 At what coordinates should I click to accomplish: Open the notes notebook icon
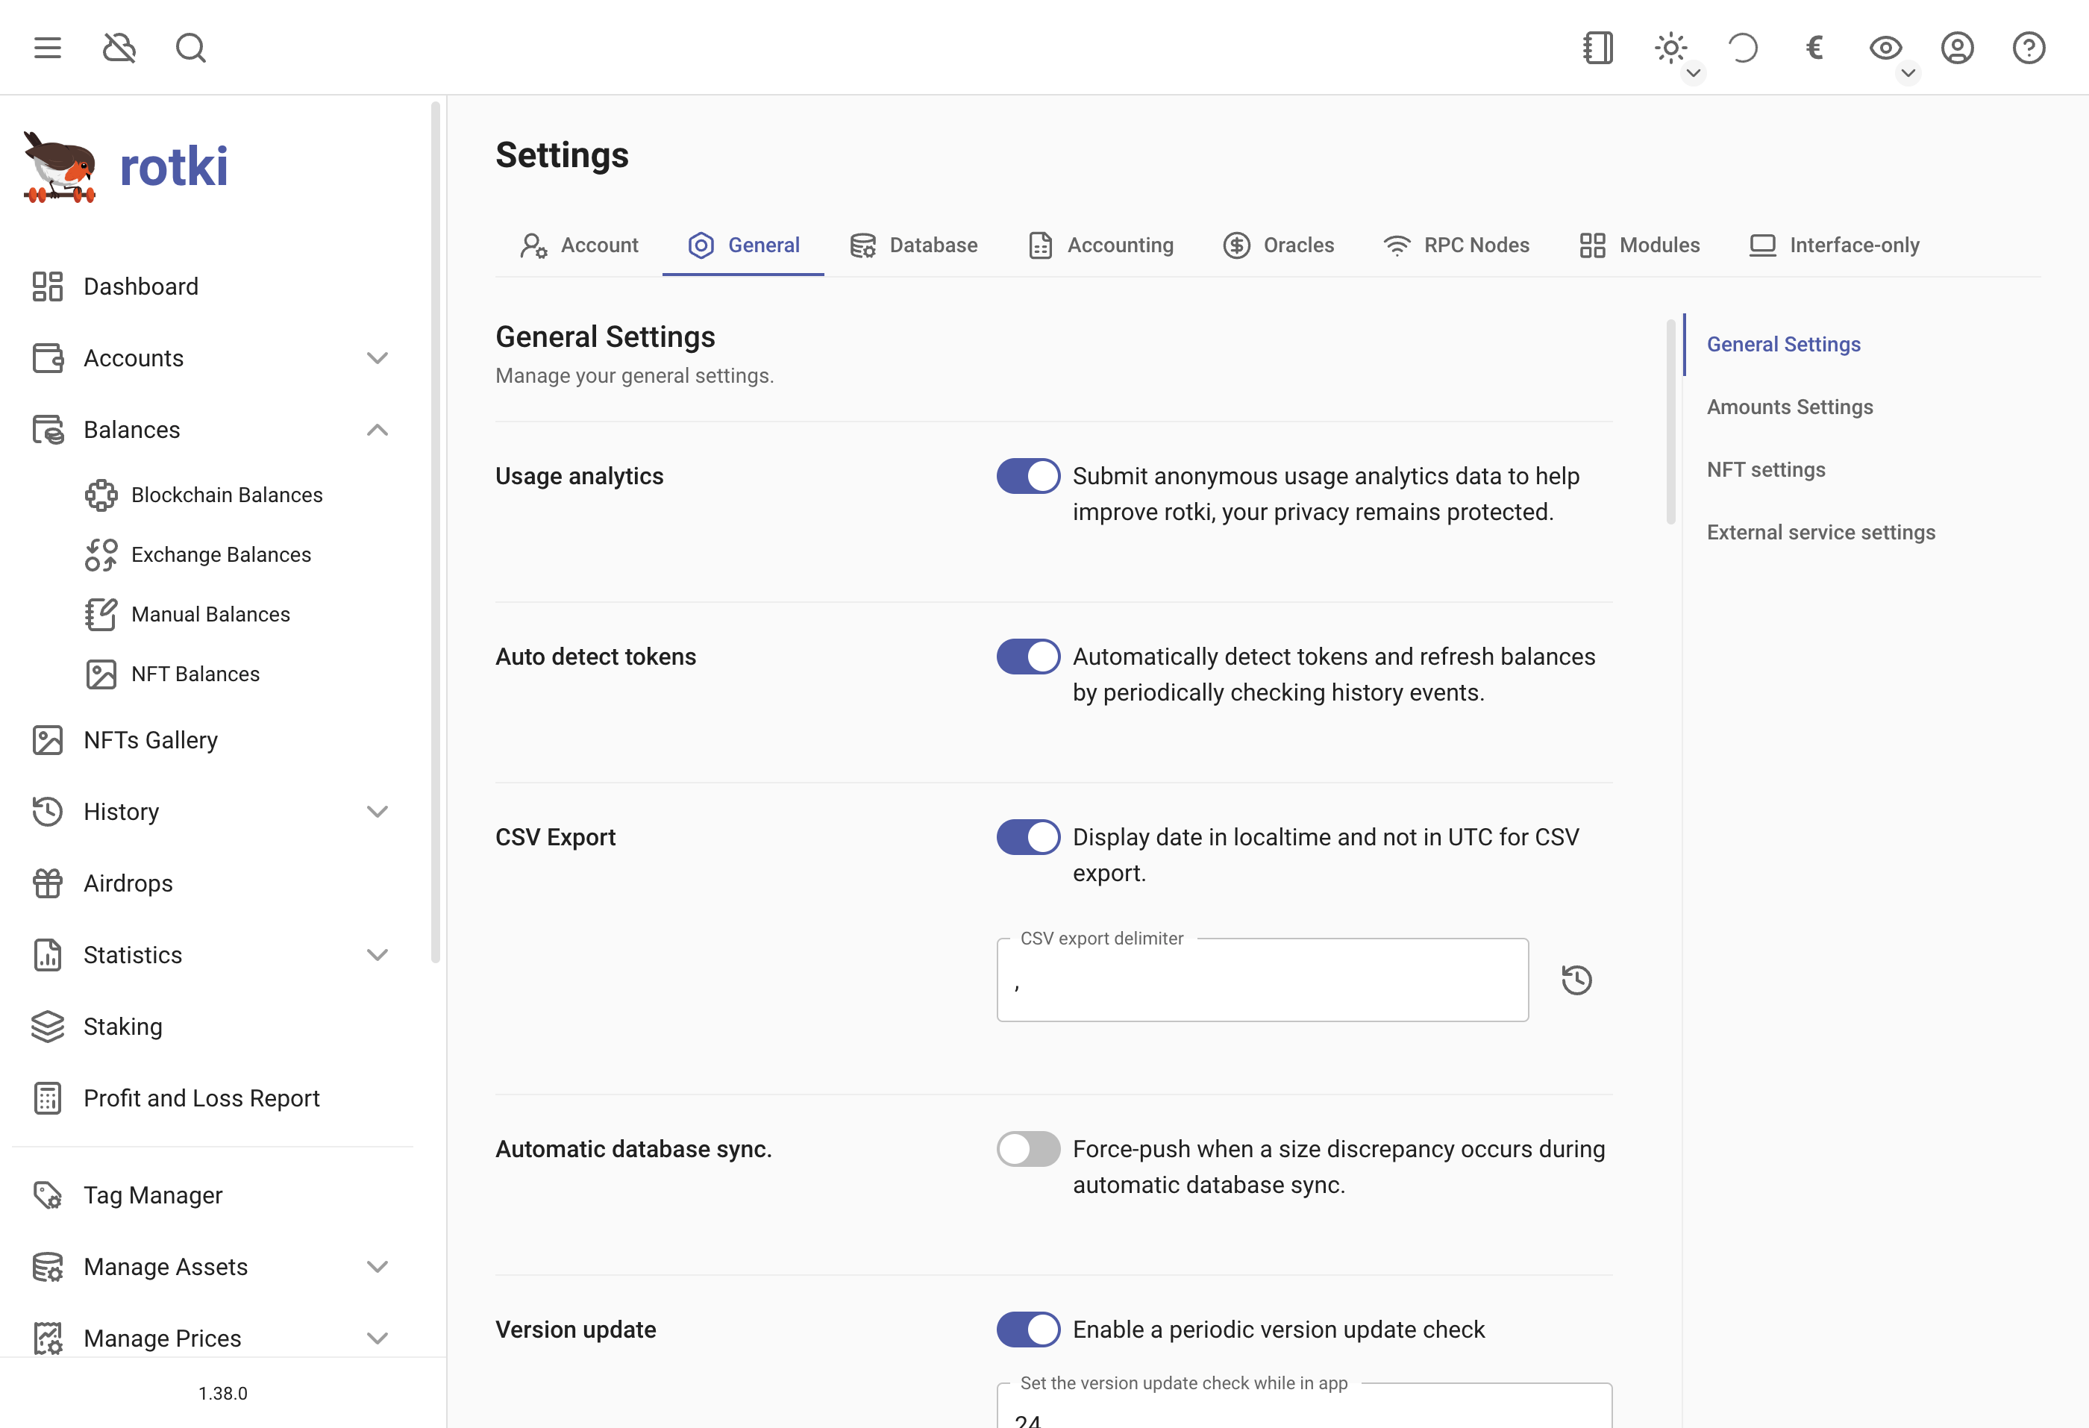[x=1598, y=48]
